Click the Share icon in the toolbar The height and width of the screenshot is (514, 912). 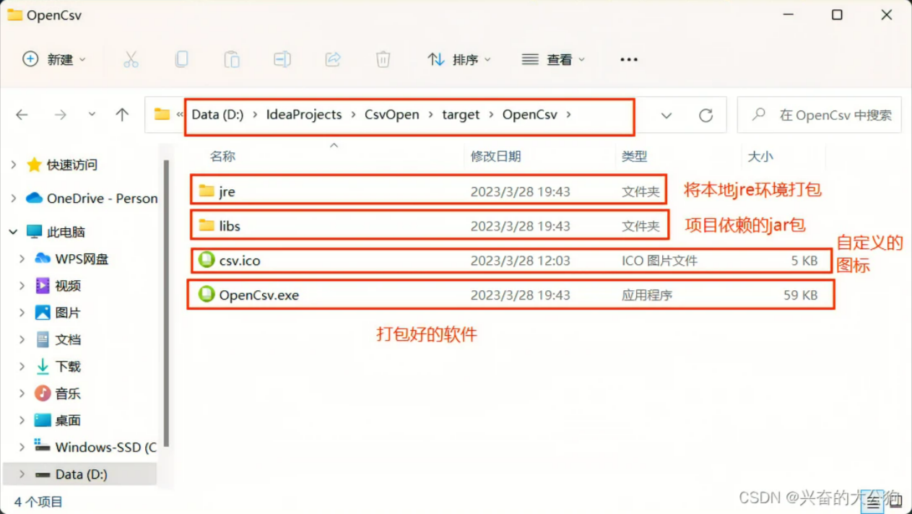tap(333, 59)
